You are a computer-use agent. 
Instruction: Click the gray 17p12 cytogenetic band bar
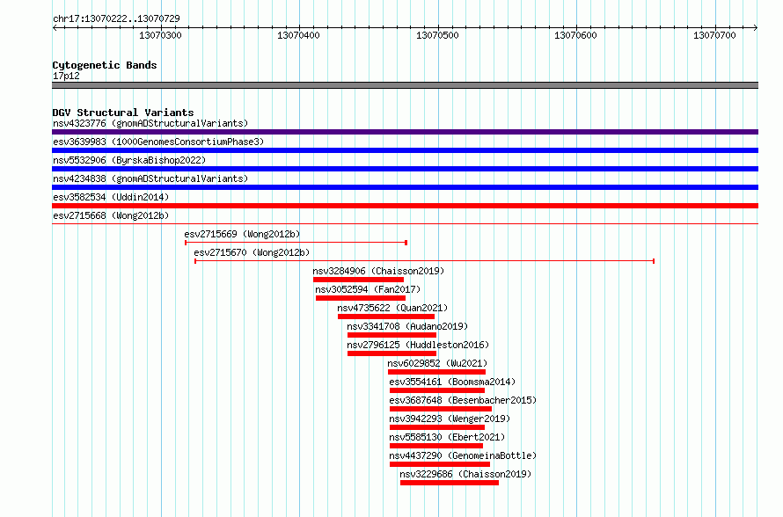pyautogui.click(x=405, y=85)
